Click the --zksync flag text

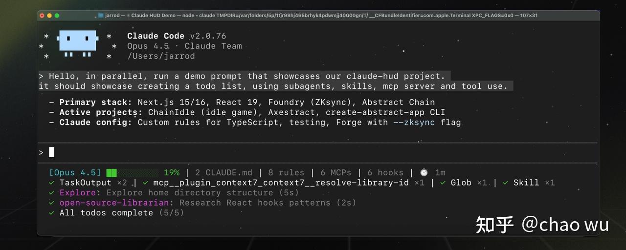414,122
